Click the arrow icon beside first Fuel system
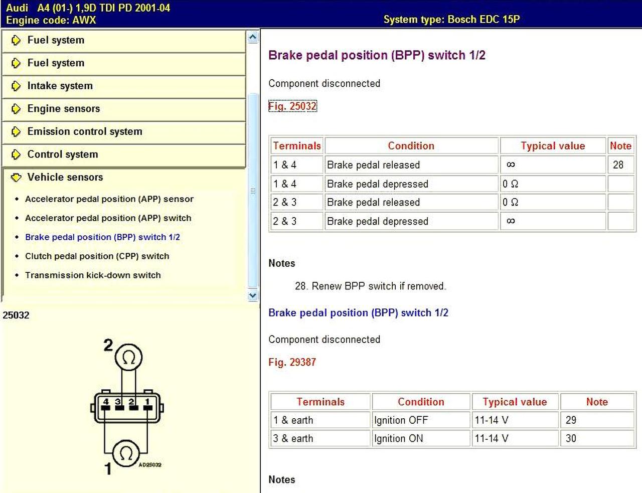The width and height of the screenshot is (642, 493). (16, 40)
